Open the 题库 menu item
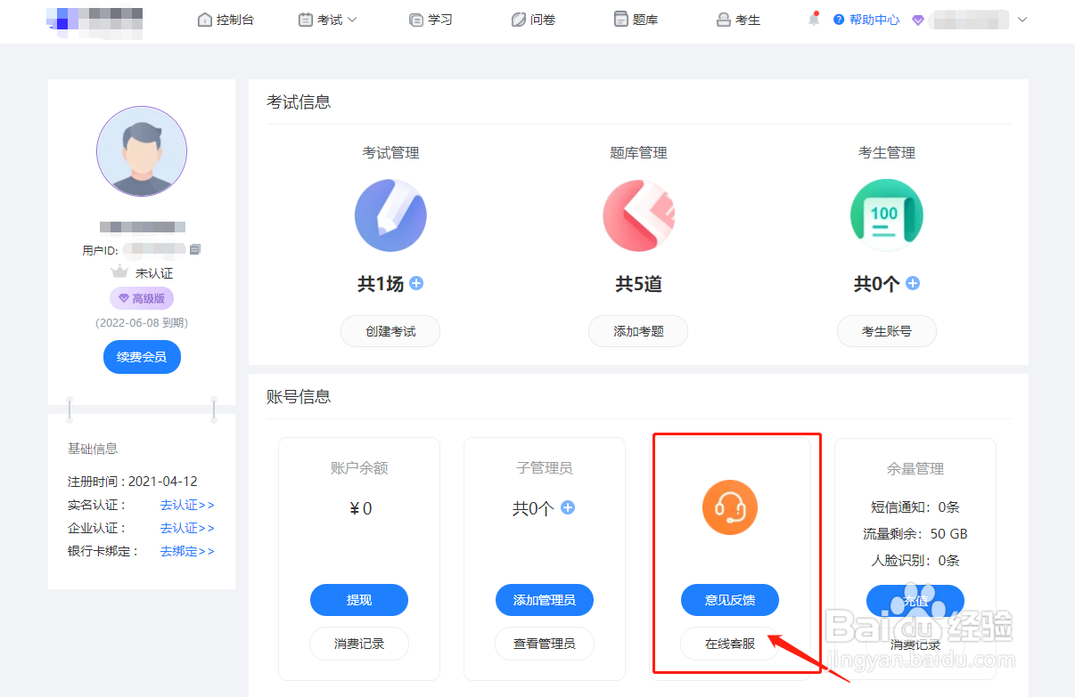Viewport: 1075px width, 697px height. pos(636,20)
